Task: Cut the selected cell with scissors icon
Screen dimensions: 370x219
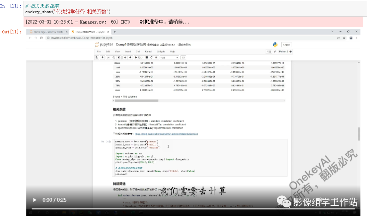Action: [x=108, y=57]
